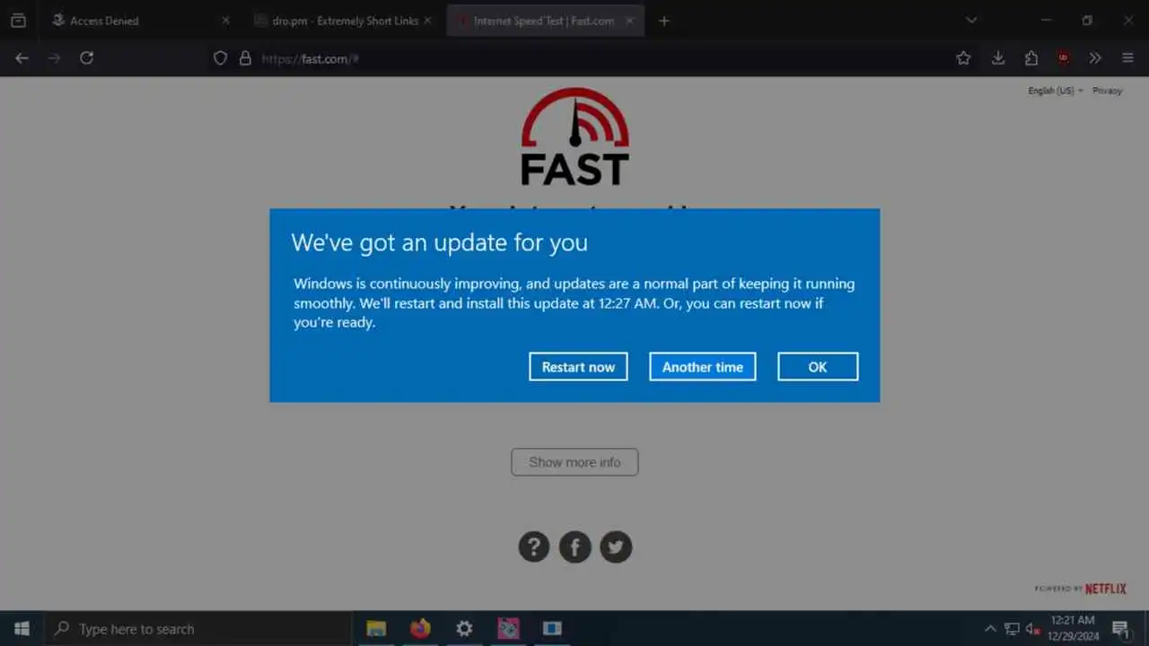Viewport: 1149px width, 646px height.
Task: Open the Privacy link
Action: [x=1107, y=91]
